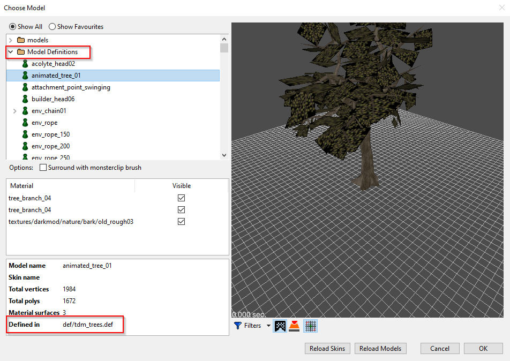Expand the models folder
This screenshot has width=510, height=361.
pos(11,40)
